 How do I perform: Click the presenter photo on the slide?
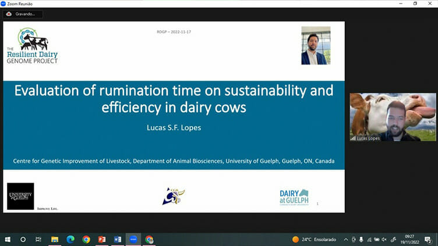(x=316, y=45)
